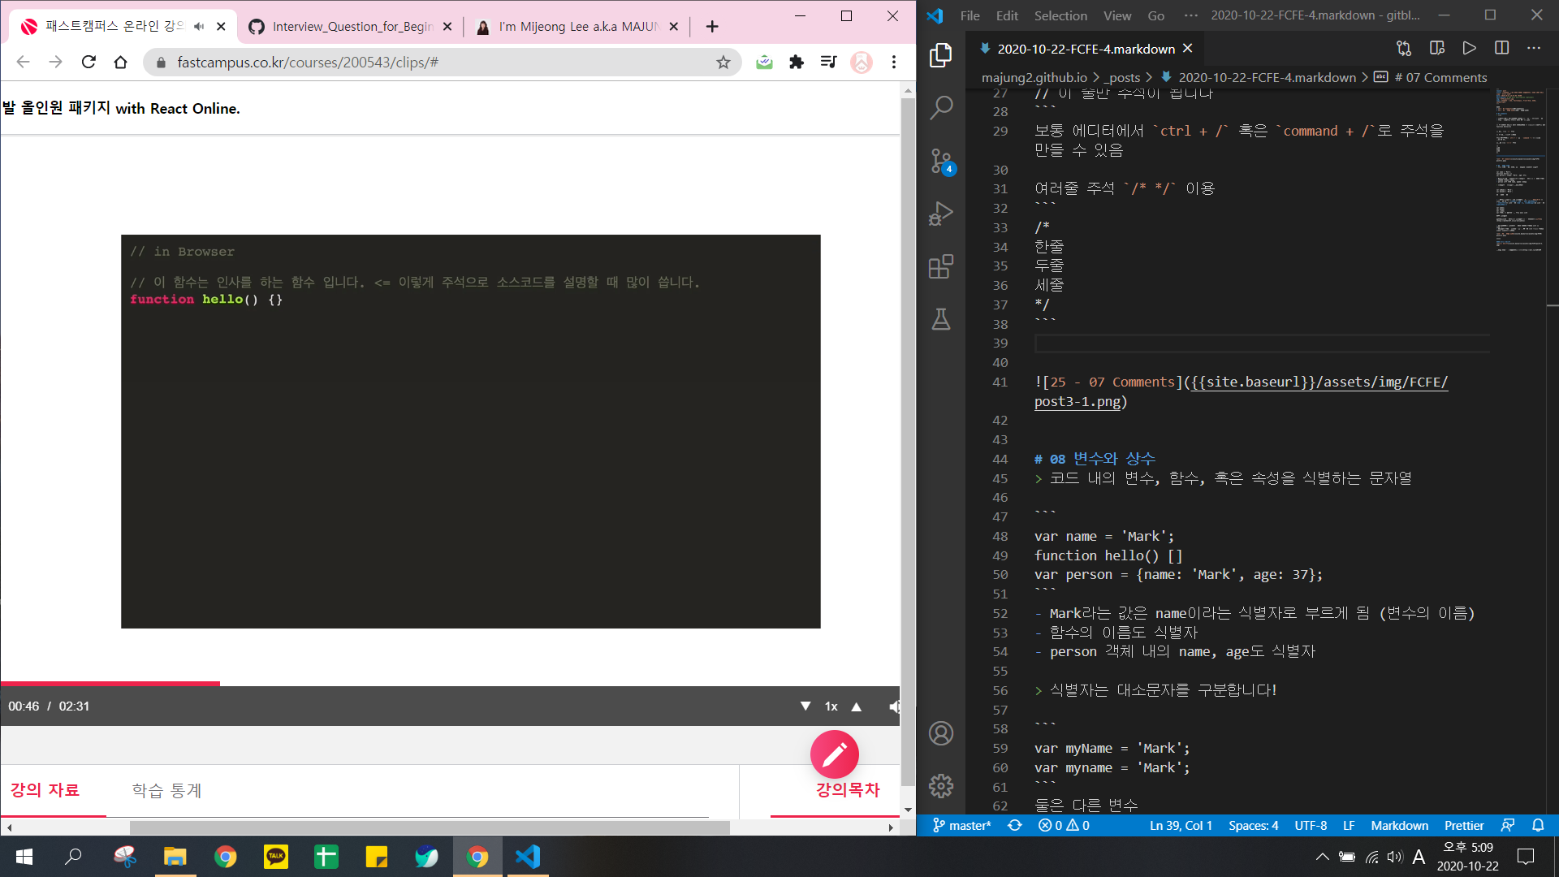This screenshot has width=1559, height=877.
Task: Reload the fastcampus page
Action: point(89,63)
